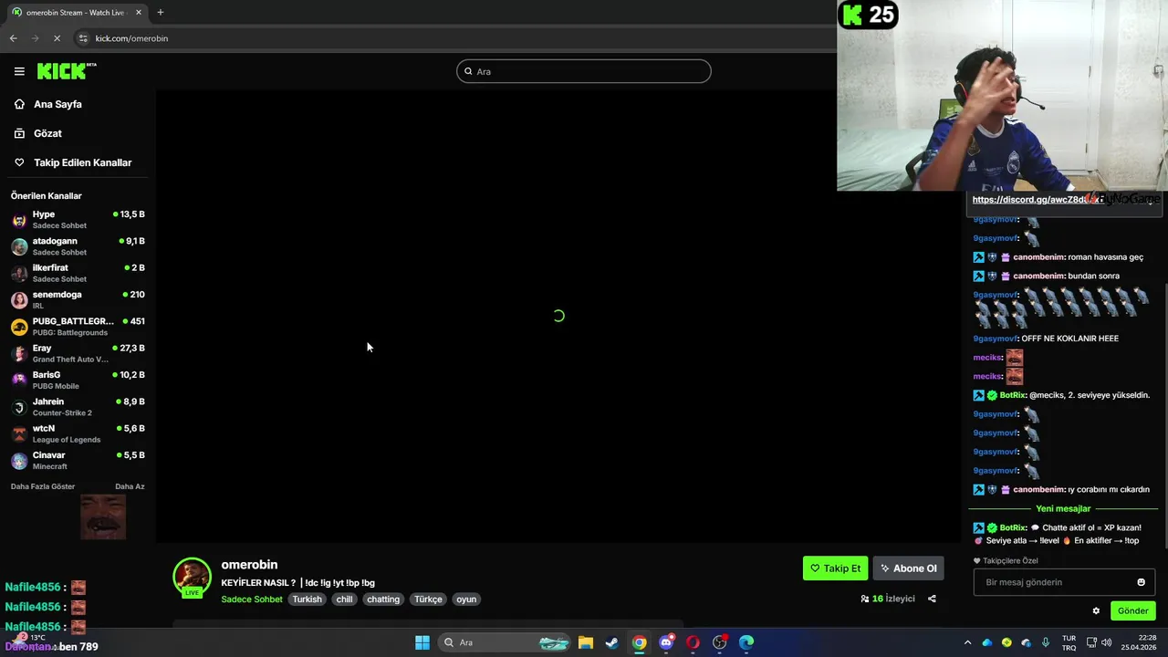
Task: Open the senemdoga recommended channel
Action: tap(78, 299)
